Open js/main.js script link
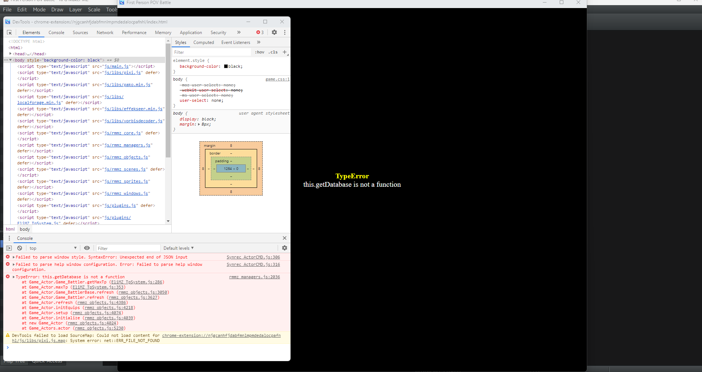The width and height of the screenshot is (702, 372). (x=117, y=66)
